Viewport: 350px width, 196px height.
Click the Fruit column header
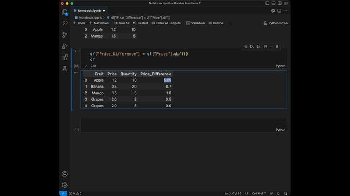[99, 74]
